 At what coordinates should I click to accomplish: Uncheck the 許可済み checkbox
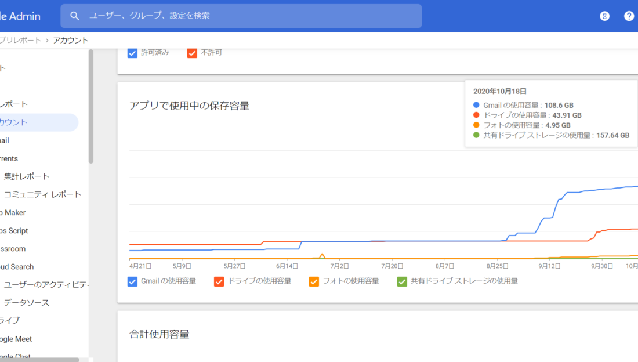(x=132, y=53)
